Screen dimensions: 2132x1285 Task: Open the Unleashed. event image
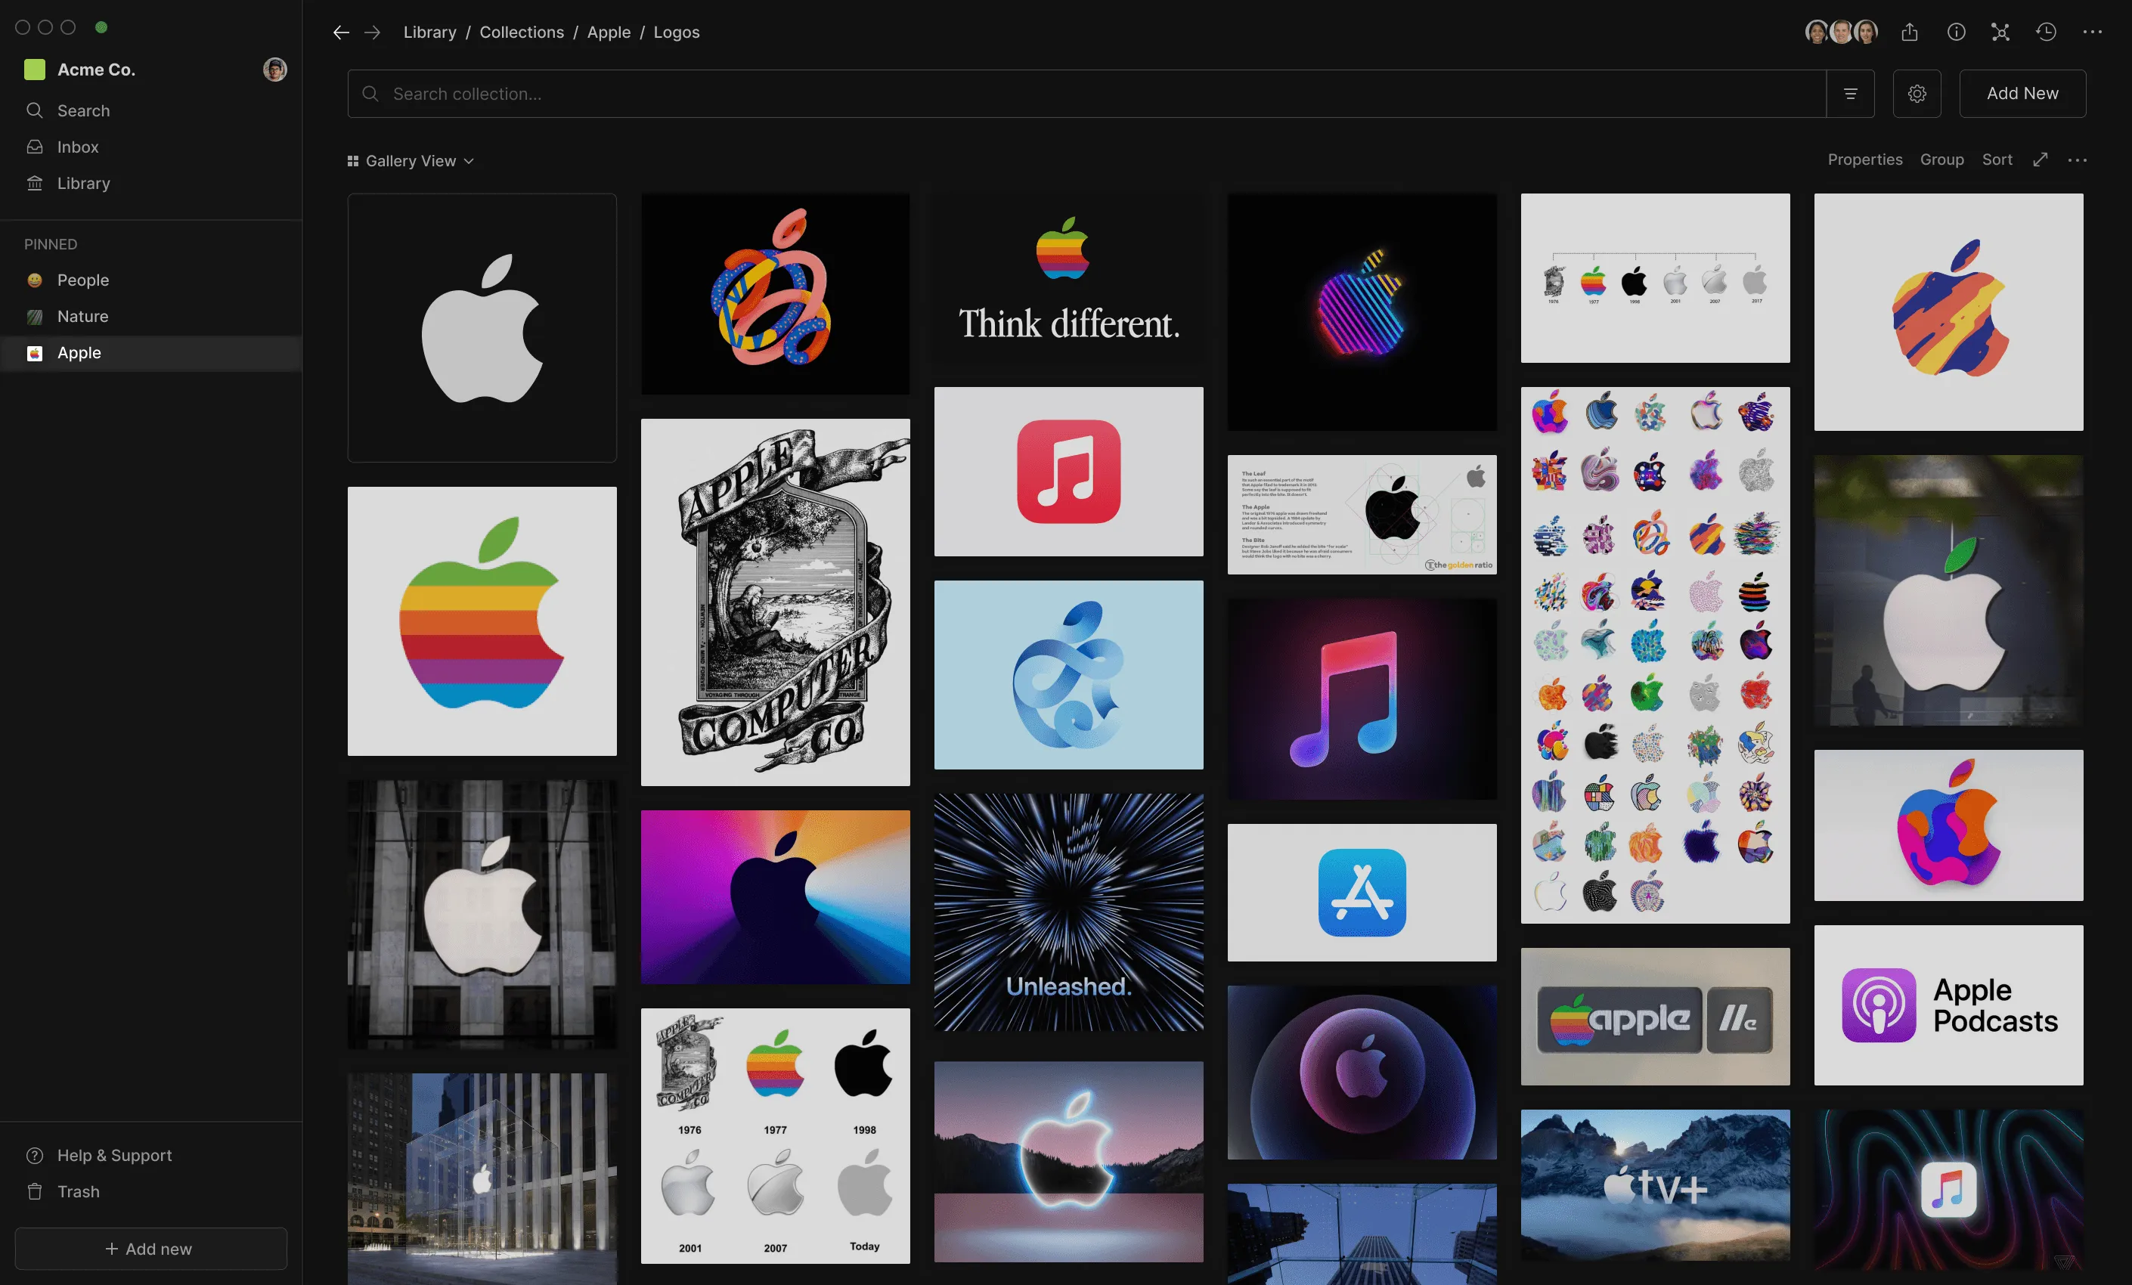1068,912
